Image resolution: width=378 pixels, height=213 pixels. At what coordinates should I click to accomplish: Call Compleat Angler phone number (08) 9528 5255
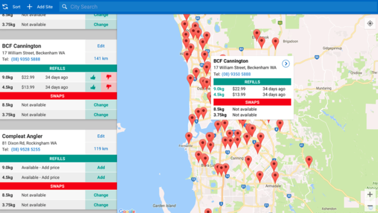pos(25,150)
